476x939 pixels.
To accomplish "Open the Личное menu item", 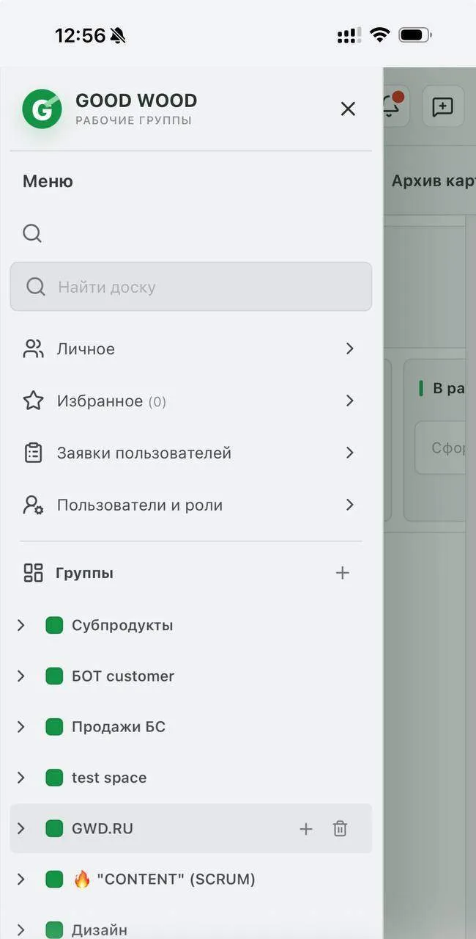I will (x=190, y=348).
